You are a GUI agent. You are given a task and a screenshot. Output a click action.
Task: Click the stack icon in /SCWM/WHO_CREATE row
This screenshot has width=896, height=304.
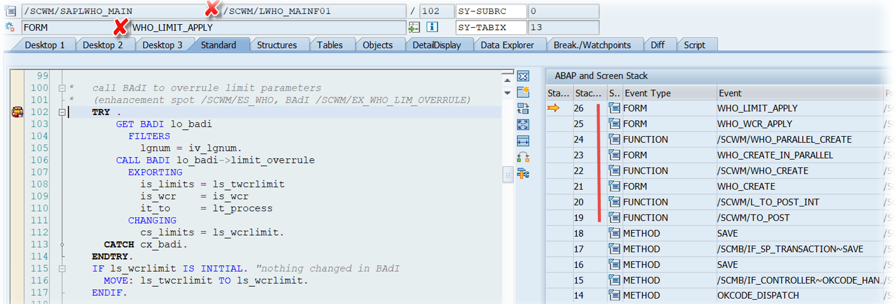tap(614, 170)
